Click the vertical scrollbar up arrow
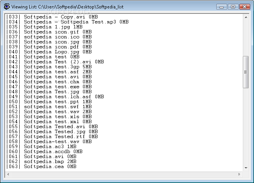The height and width of the screenshot is (183, 254). click(246, 17)
